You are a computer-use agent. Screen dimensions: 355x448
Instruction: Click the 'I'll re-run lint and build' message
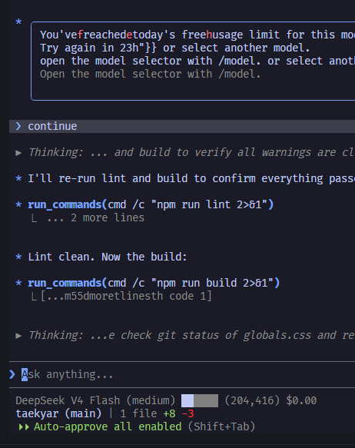191,178
